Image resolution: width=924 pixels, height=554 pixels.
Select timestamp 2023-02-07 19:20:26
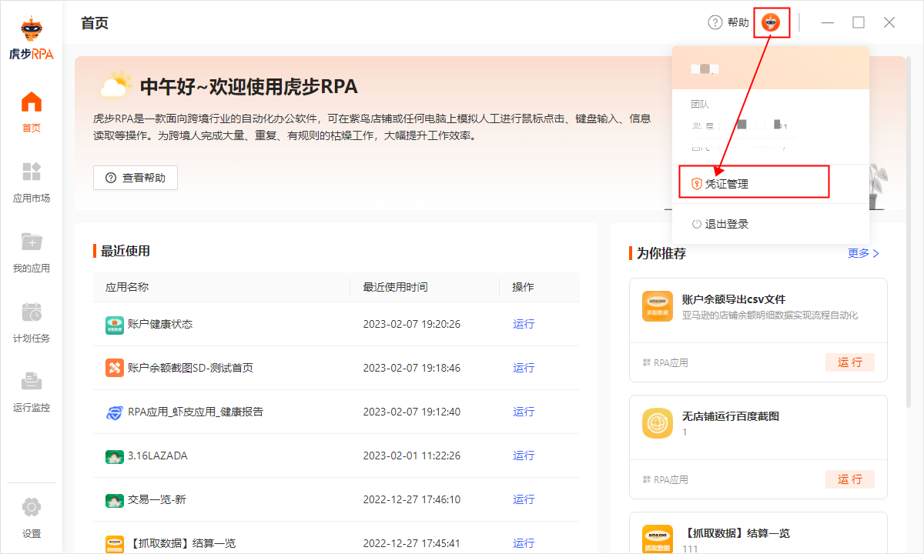[412, 324]
